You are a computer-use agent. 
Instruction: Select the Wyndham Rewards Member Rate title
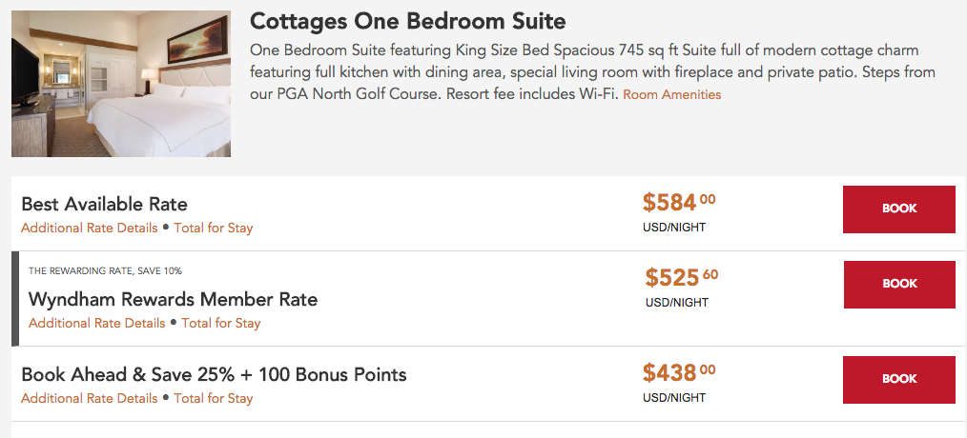click(x=173, y=299)
